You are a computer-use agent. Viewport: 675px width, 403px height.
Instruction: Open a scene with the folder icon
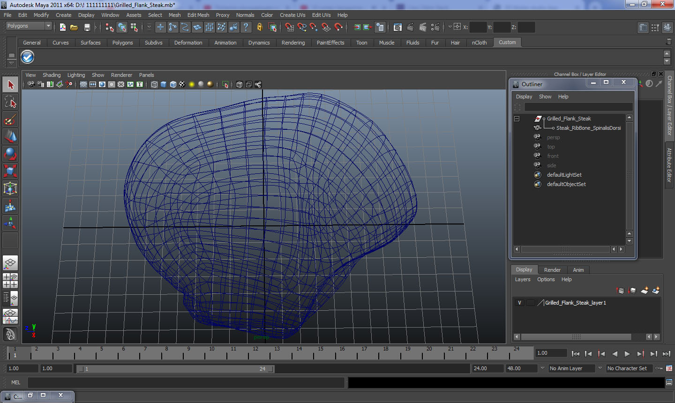click(x=74, y=28)
